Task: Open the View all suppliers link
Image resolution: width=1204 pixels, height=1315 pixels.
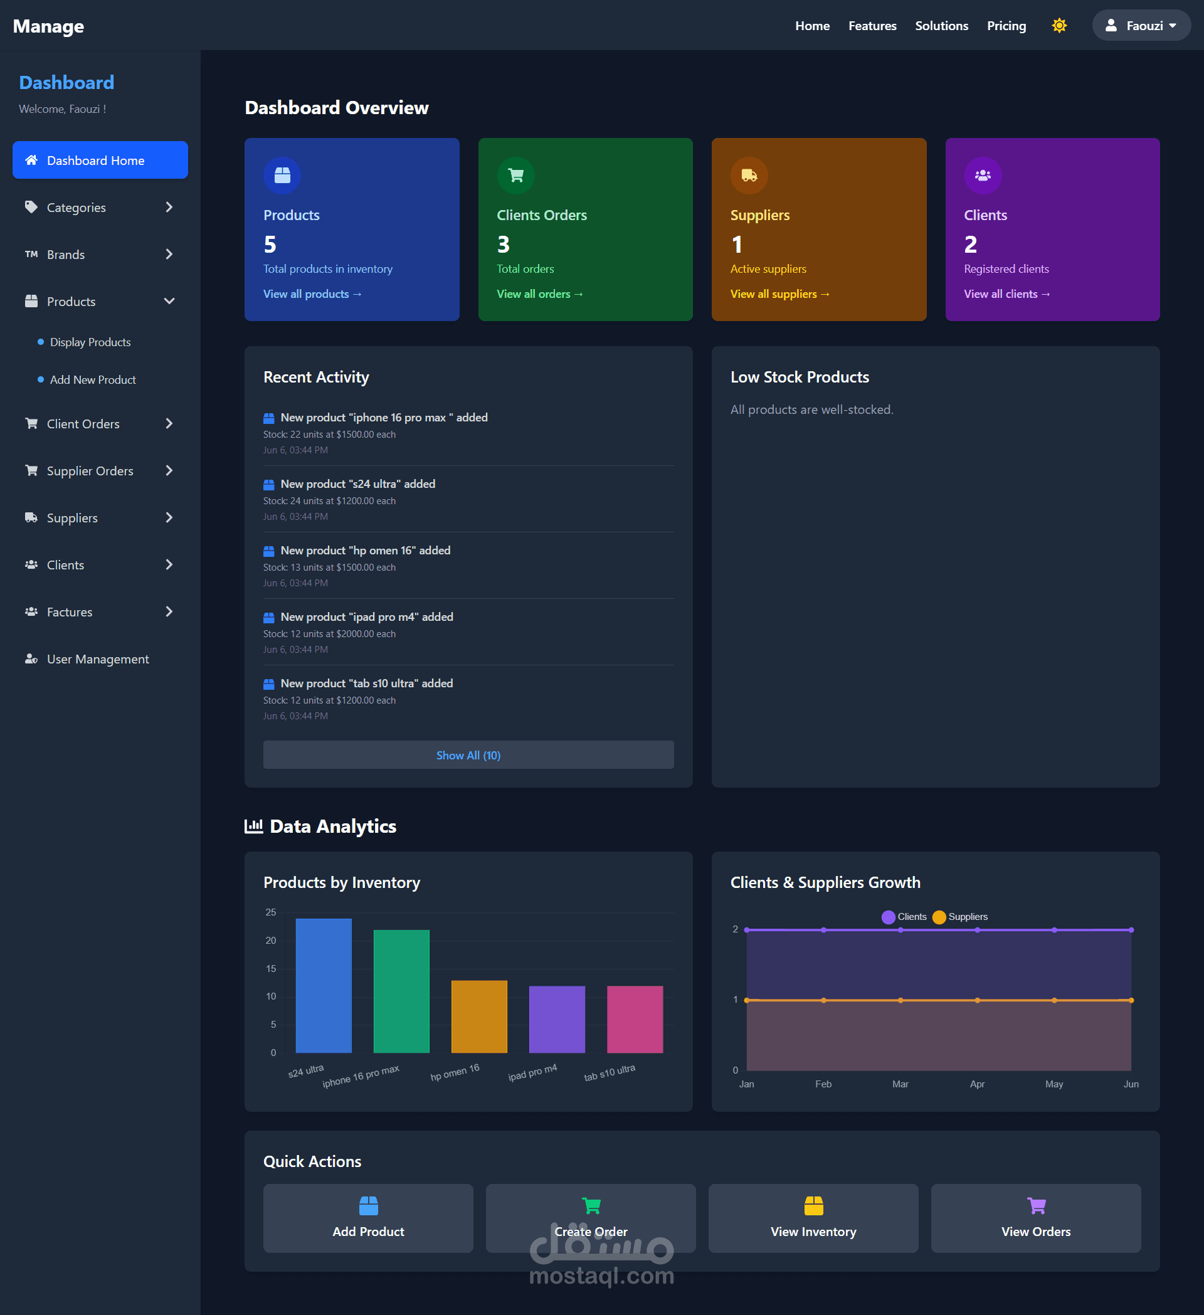Action: click(779, 293)
